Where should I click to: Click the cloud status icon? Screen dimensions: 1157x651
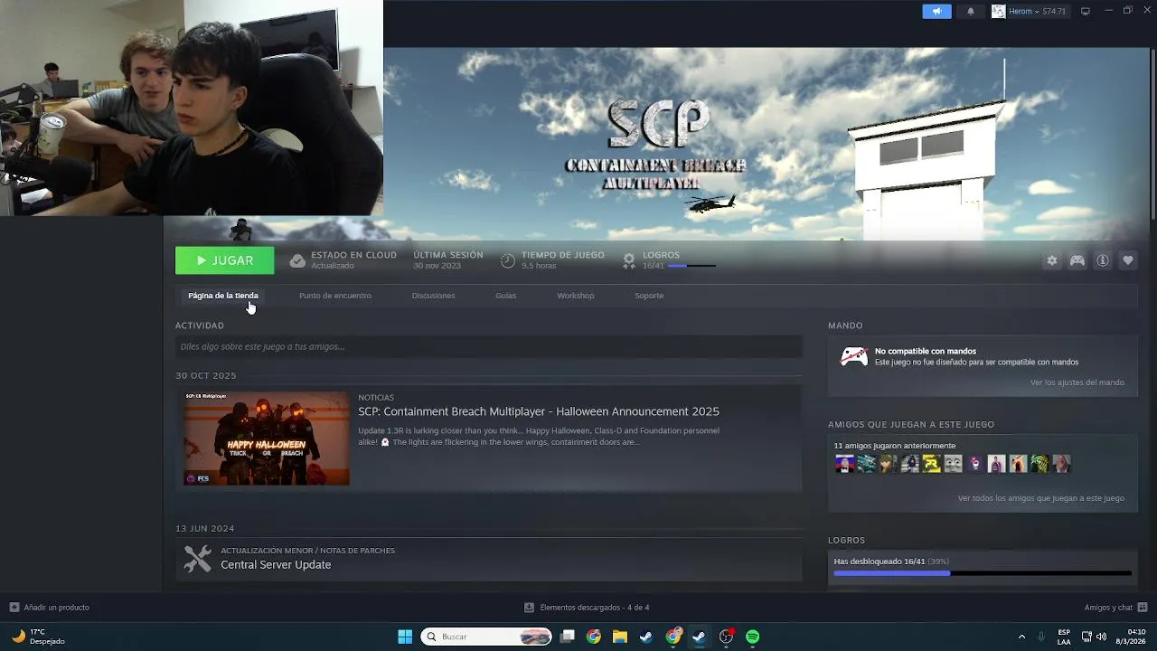pyautogui.click(x=297, y=260)
